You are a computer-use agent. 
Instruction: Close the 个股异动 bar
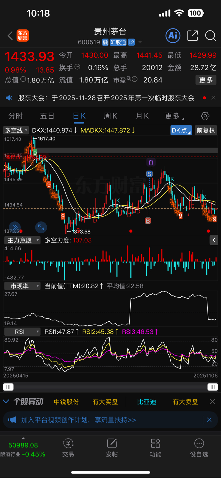pyautogui.click(x=212, y=402)
